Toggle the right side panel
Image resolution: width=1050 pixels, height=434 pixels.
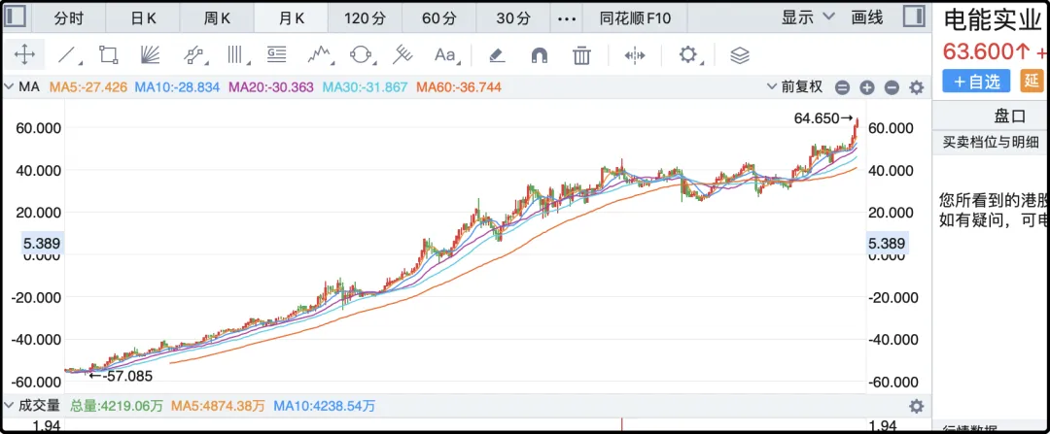coord(914,17)
